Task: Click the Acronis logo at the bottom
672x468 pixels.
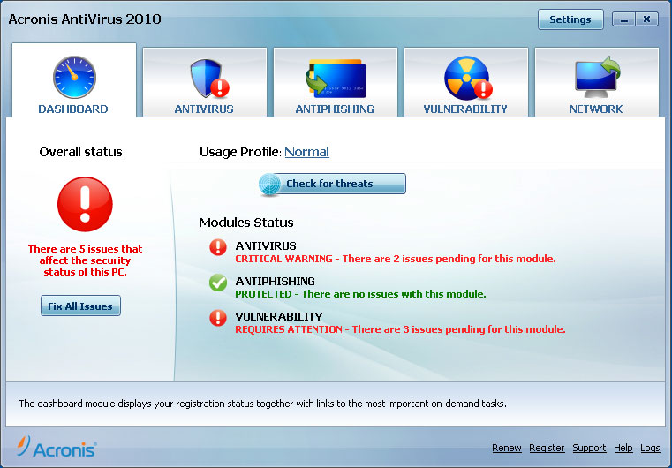Action: tap(57, 447)
